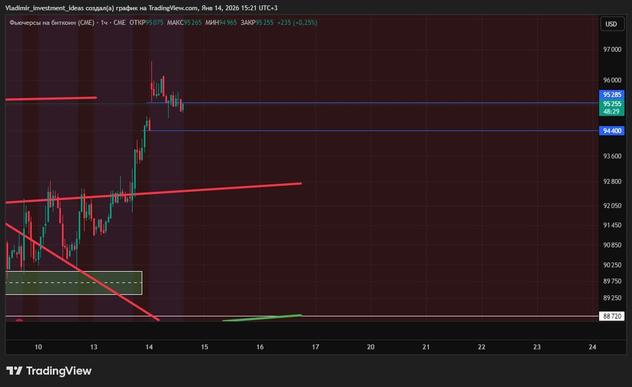Click the bar countdown timer 48:29

coord(612,112)
